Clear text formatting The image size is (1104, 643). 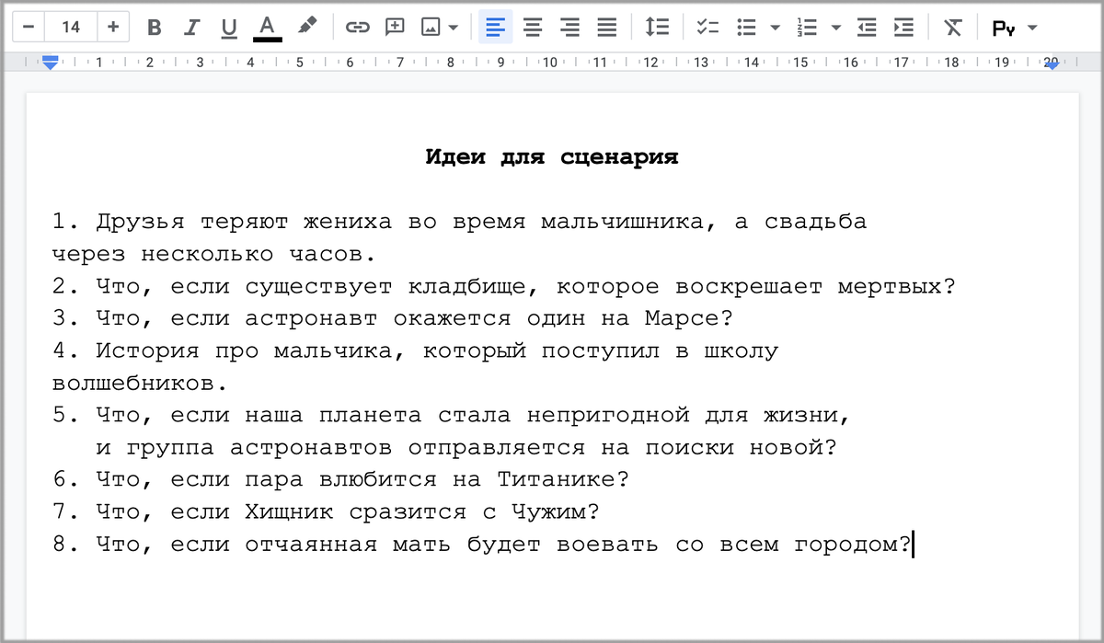point(952,28)
